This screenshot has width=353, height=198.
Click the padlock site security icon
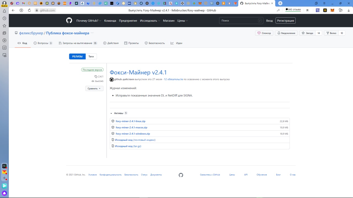pos(36,10)
